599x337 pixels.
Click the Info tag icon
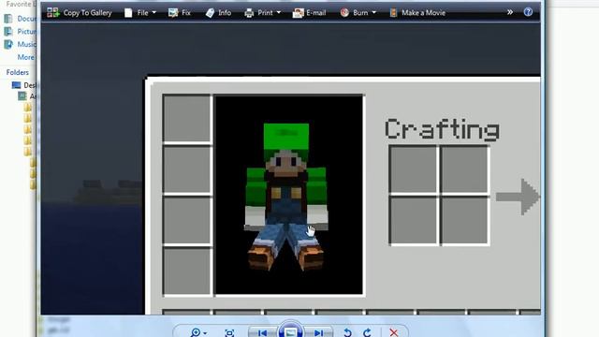pos(210,13)
